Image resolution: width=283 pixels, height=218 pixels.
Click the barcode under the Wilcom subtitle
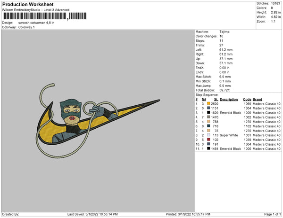click(x=44, y=16)
